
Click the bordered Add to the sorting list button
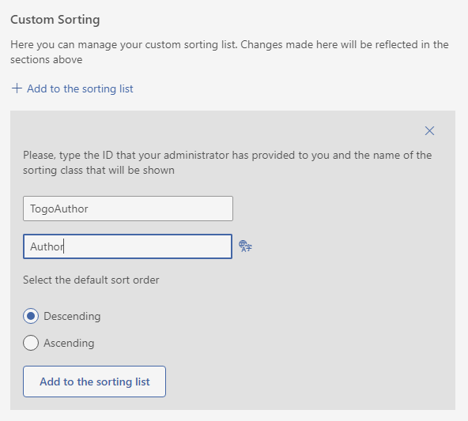pyautogui.click(x=94, y=382)
